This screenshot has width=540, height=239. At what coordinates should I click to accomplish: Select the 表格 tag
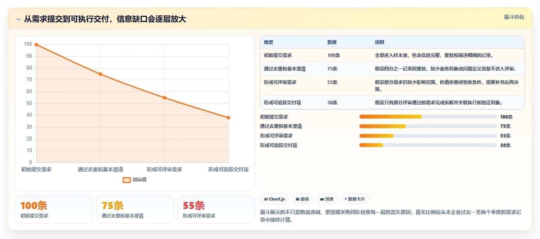[x=302, y=199]
